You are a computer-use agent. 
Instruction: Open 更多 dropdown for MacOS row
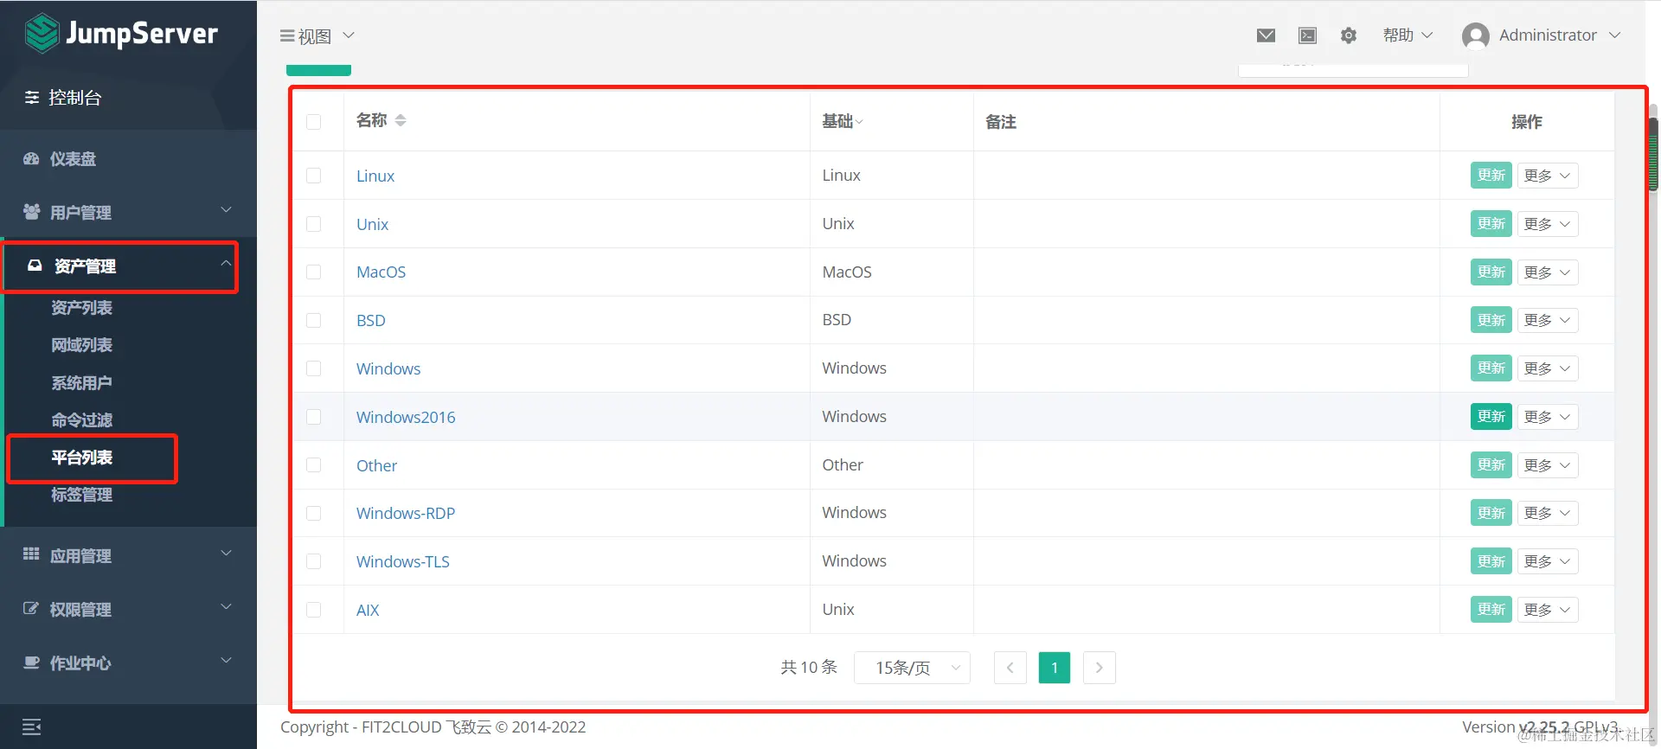point(1548,272)
